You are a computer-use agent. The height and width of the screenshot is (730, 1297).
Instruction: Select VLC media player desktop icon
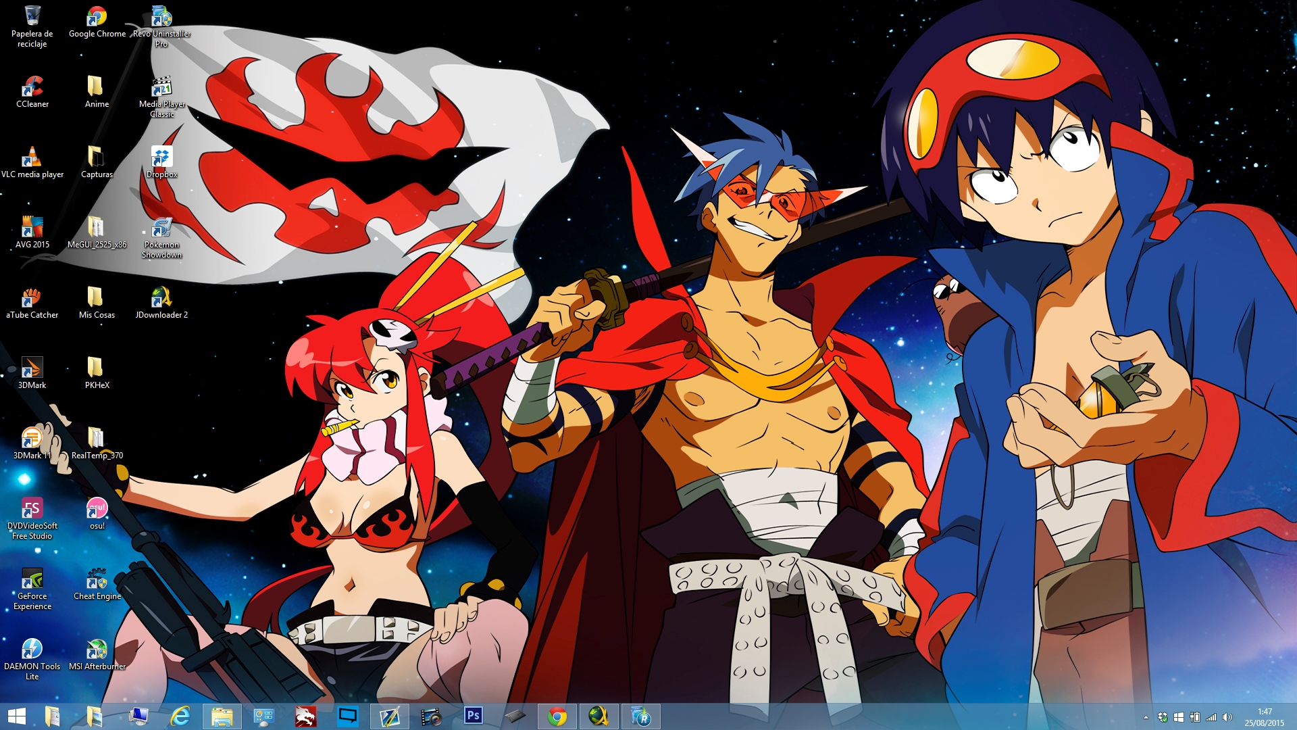point(32,163)
